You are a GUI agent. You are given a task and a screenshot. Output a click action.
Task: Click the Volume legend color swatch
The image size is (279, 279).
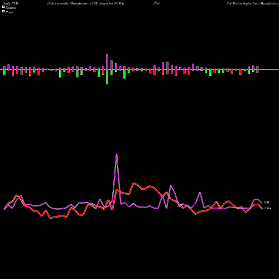coord(3,7)
